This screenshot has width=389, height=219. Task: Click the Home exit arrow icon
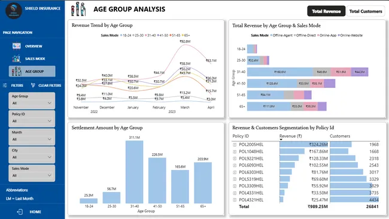click(20, 212)
